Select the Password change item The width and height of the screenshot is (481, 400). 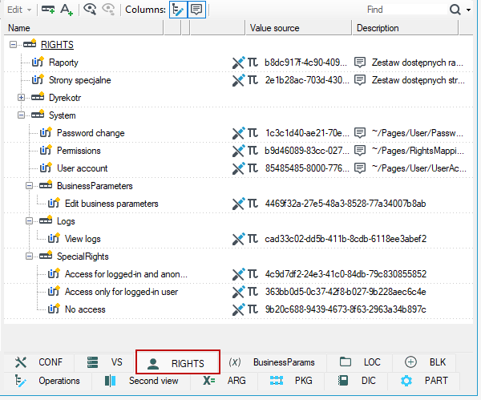tap(91, 133)
